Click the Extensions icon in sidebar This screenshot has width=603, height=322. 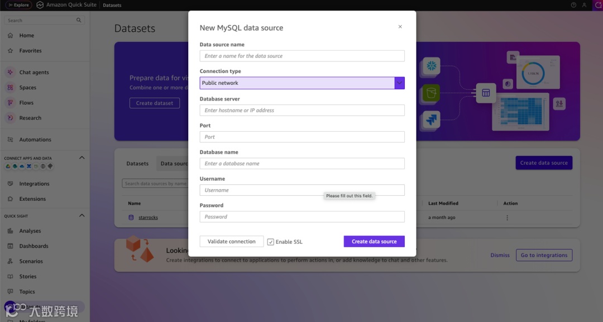pyautogui.click(x=11, y=199)
